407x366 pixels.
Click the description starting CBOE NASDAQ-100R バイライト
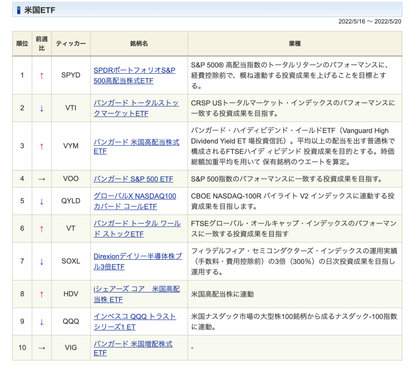coord(293,201)
